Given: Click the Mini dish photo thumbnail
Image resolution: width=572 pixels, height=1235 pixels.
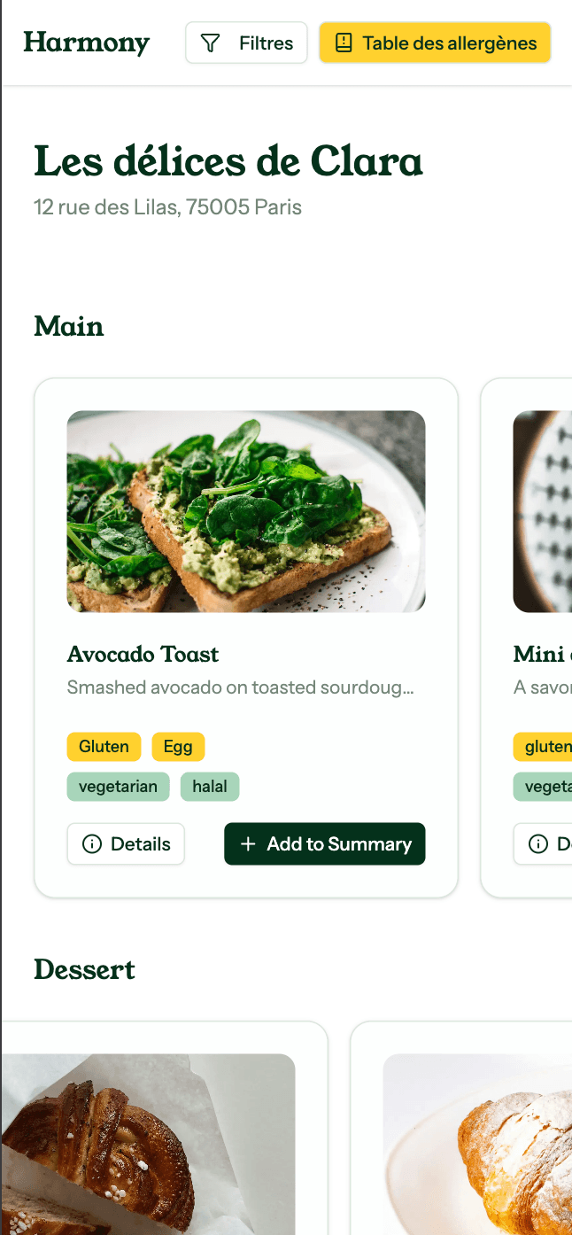Looking at the screenshot, I should 543,511.
